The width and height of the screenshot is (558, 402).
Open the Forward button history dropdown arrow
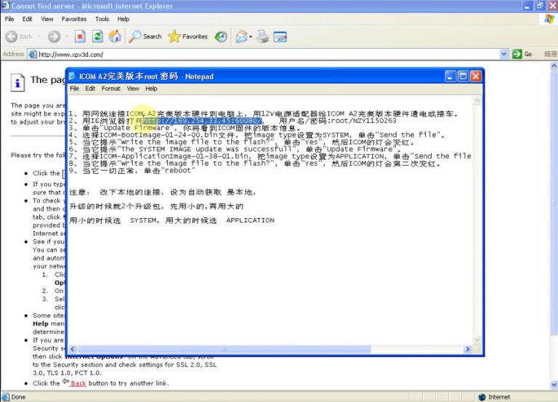tap(67, 36)
